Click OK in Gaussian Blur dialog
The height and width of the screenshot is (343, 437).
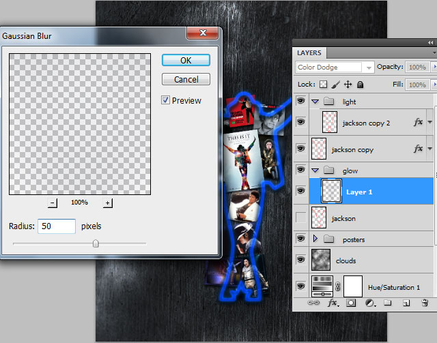[186, 60]
